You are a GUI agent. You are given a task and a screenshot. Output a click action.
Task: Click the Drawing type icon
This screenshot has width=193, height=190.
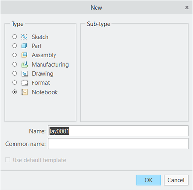pos(24,74)
